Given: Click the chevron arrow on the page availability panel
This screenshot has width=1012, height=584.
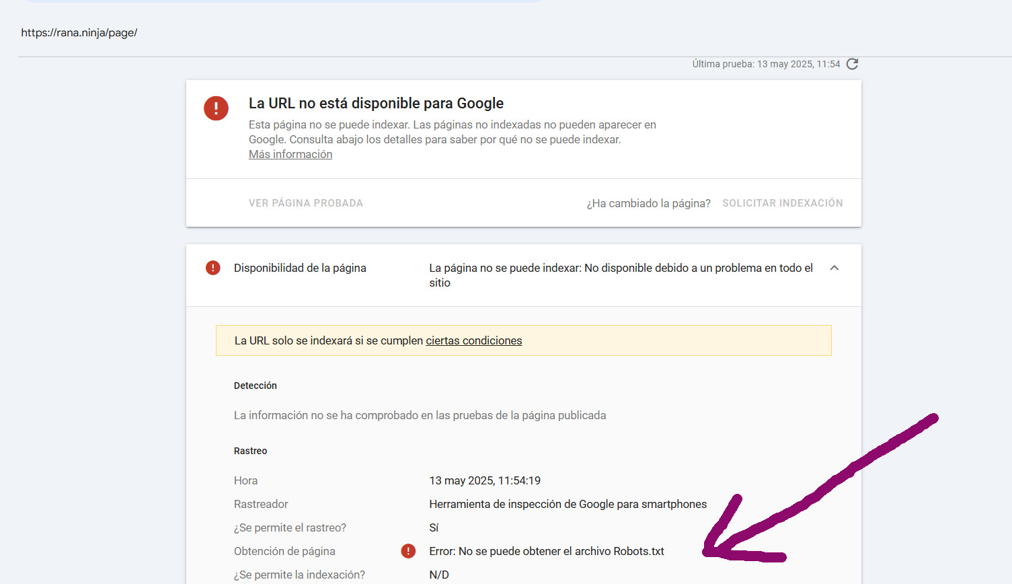Looking at the screenshot, I should (x=834, y=267).
